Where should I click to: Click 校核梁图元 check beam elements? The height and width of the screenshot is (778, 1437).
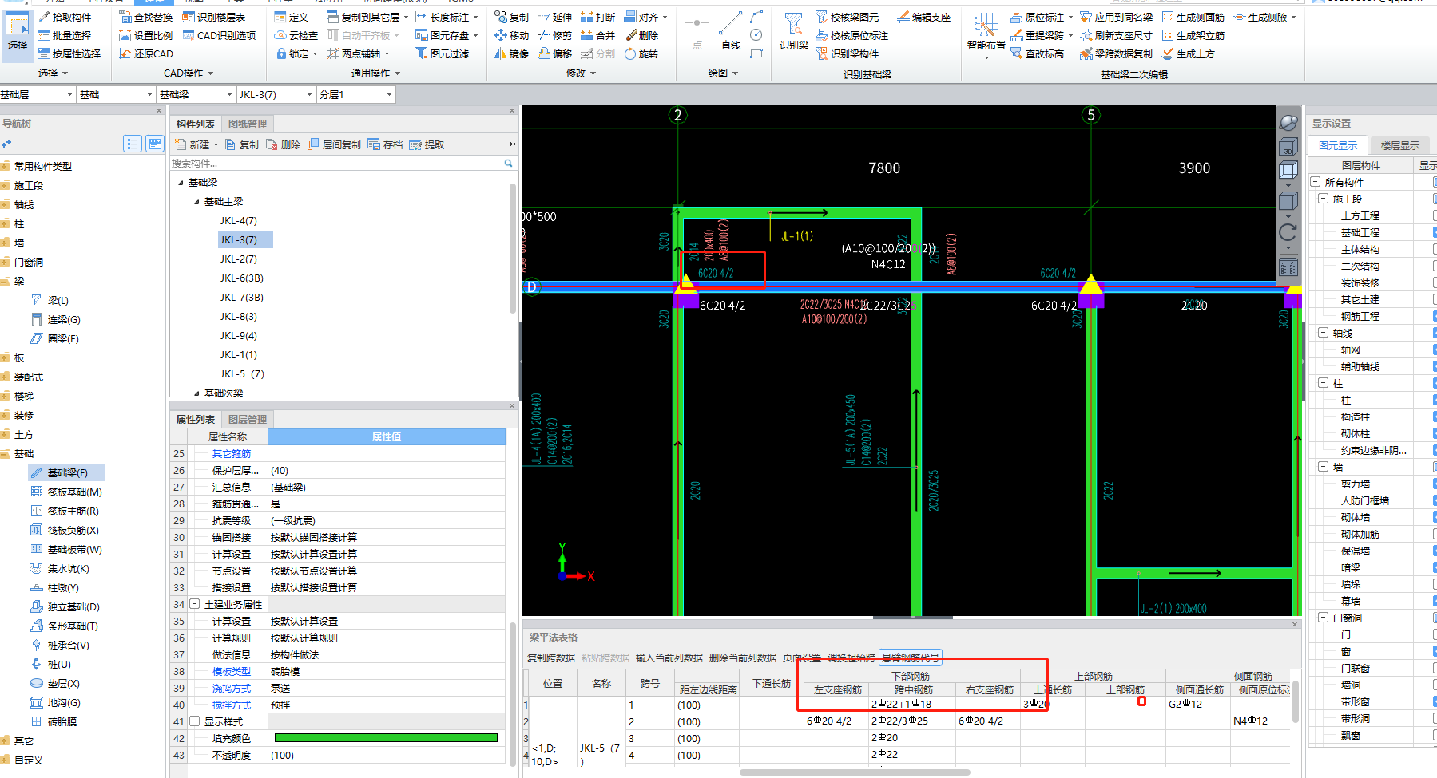tap(848, 17)
